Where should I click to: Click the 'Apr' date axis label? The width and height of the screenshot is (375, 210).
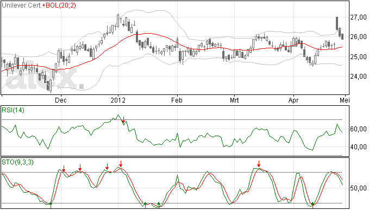(x=293, y=100)
